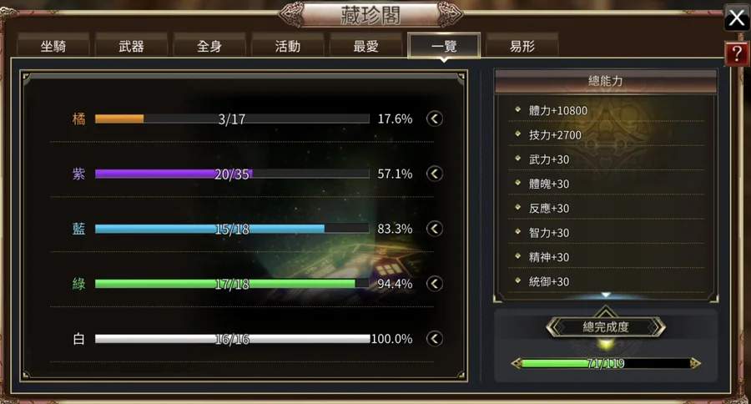This screenshot has width=751, height=404.
Task: Switch to the 坐騎 tab
Action: point(53,46)
